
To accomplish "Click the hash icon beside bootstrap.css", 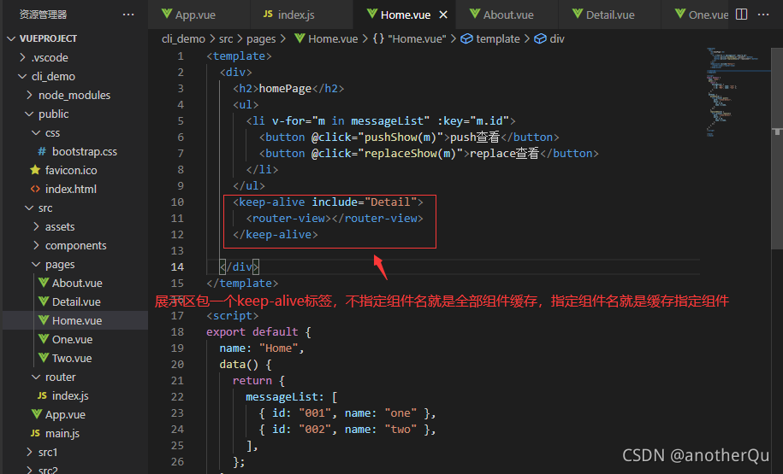I will [42, 151].
